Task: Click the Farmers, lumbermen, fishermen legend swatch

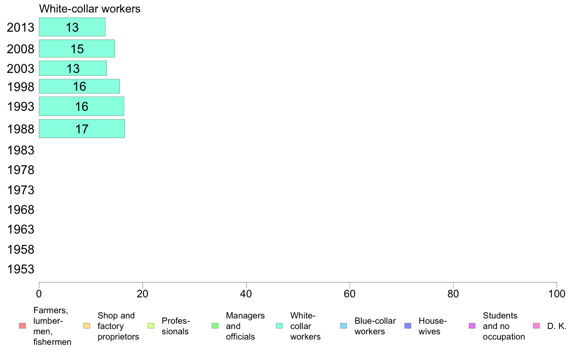Action: coord(23,326)
